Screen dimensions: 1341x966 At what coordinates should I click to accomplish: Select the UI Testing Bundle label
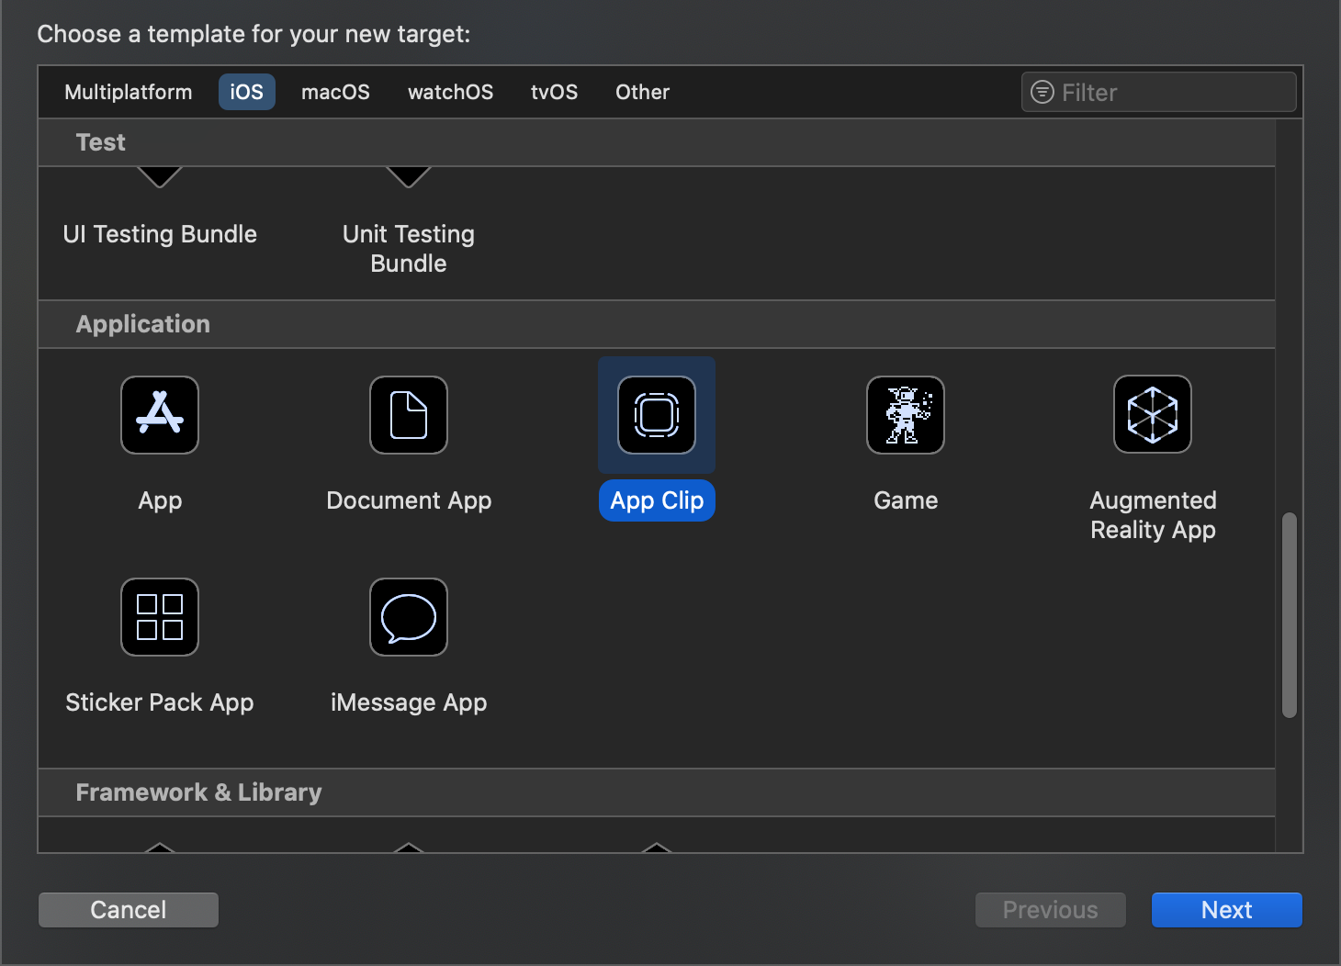[x=160, y=234]
